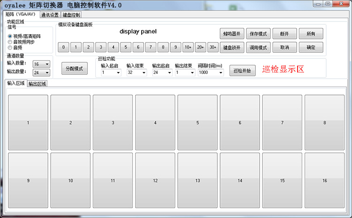Click the 蜂鸣器开 buzzer button
The width and height of the screenshot is (352, 218).
tap(232, 34)
